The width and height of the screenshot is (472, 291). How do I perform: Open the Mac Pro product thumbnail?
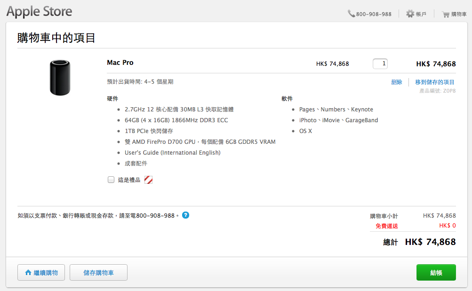[60, 78]
